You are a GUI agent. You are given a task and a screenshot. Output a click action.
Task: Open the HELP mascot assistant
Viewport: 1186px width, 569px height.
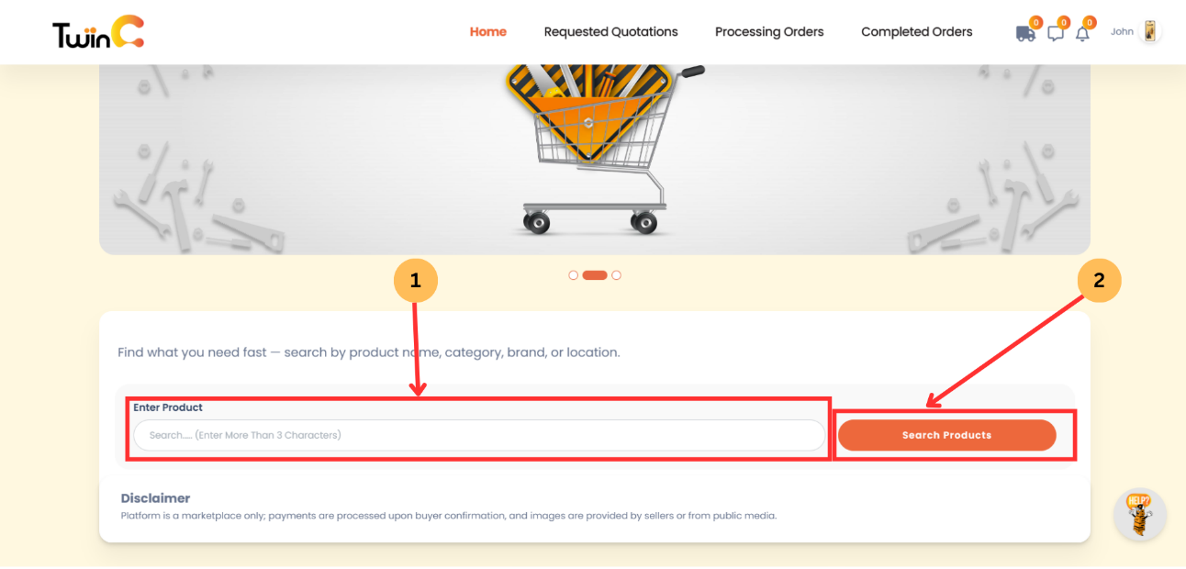1139,514
